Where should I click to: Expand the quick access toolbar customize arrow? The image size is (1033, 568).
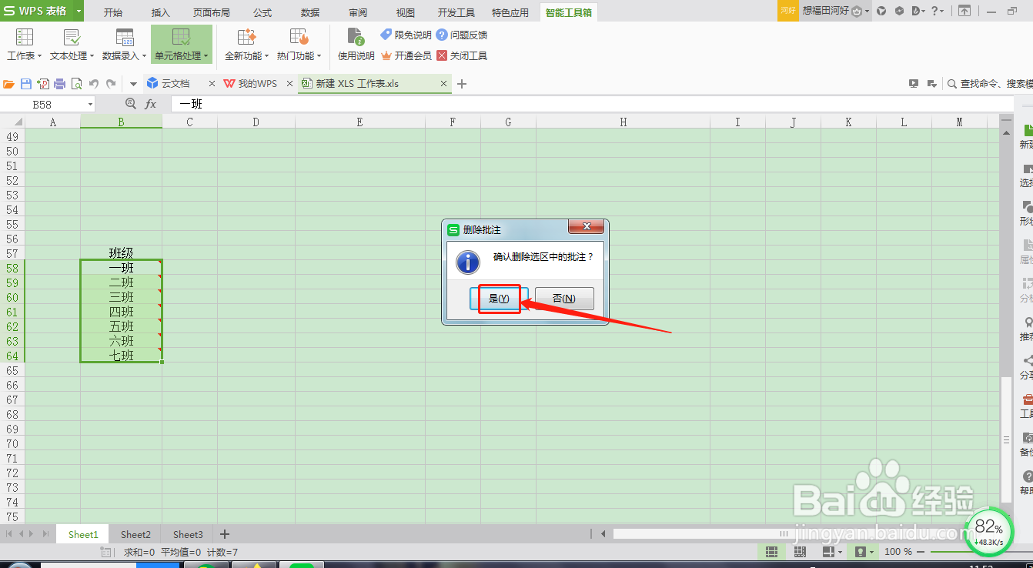pyautogui.click(x=132, y=84)
